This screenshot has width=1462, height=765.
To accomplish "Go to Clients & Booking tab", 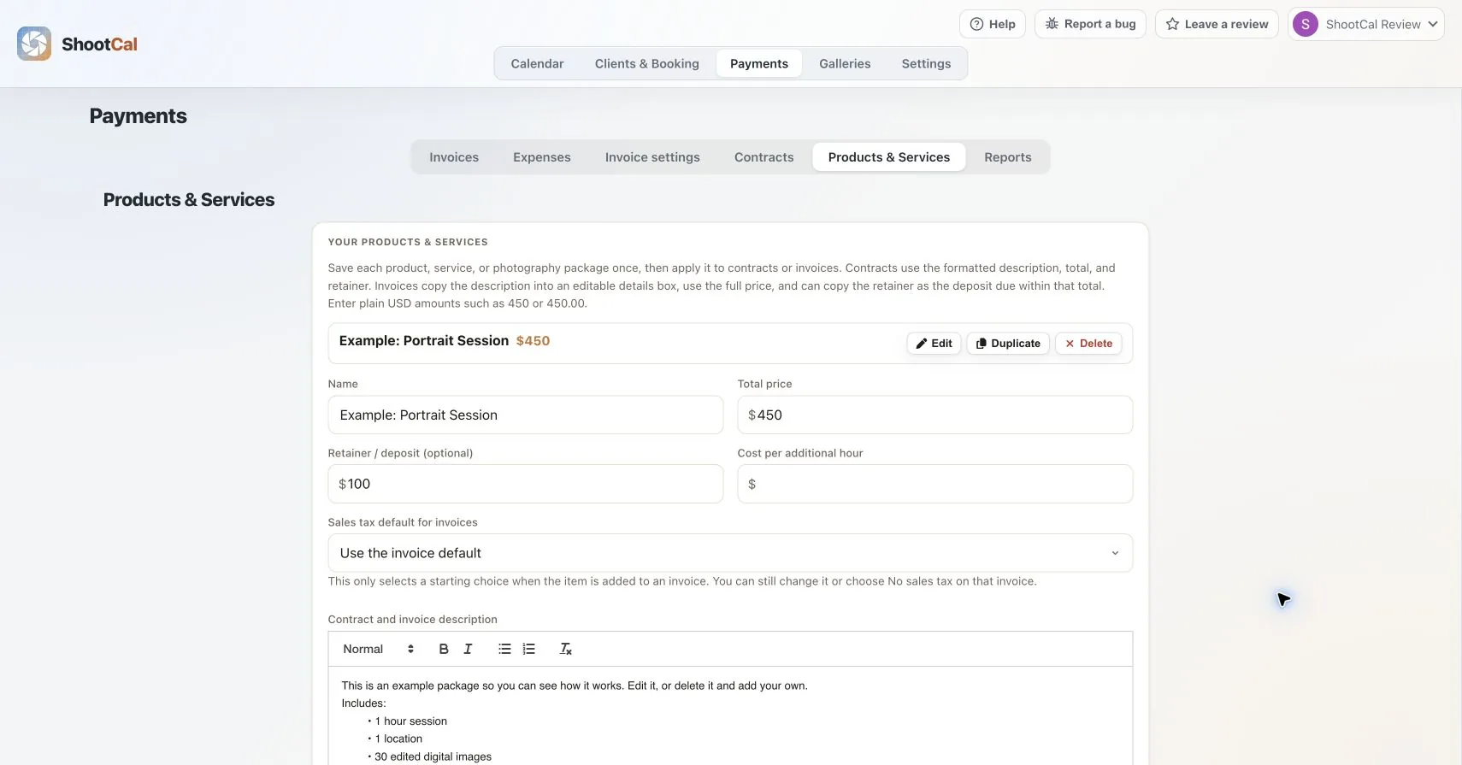I will (647, 63).
